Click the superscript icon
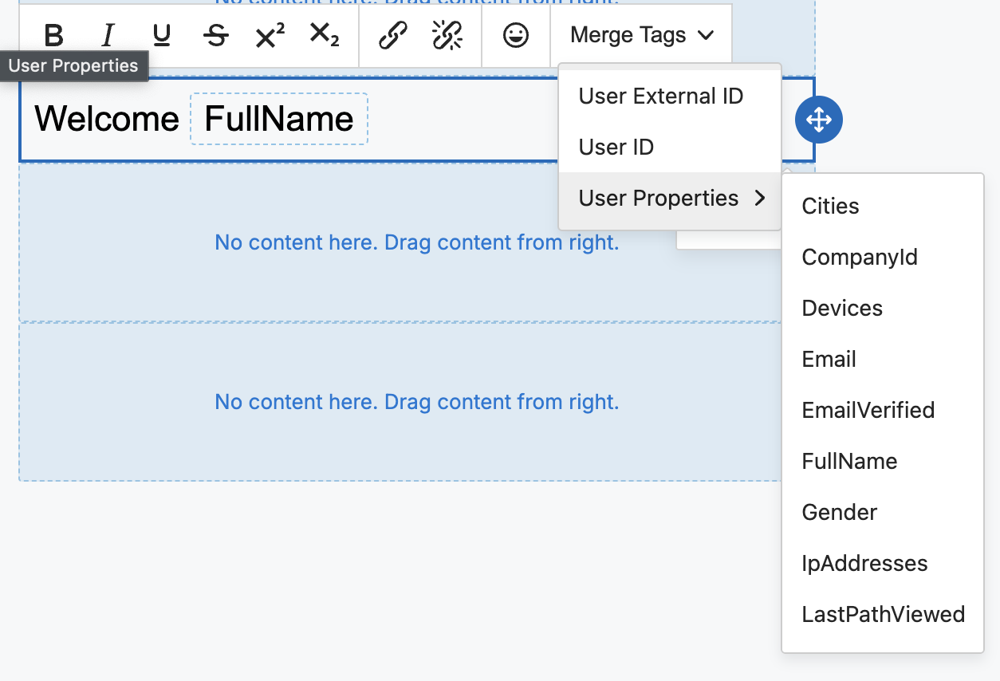This screenshot has height=681, width=1000. [270, 36]
